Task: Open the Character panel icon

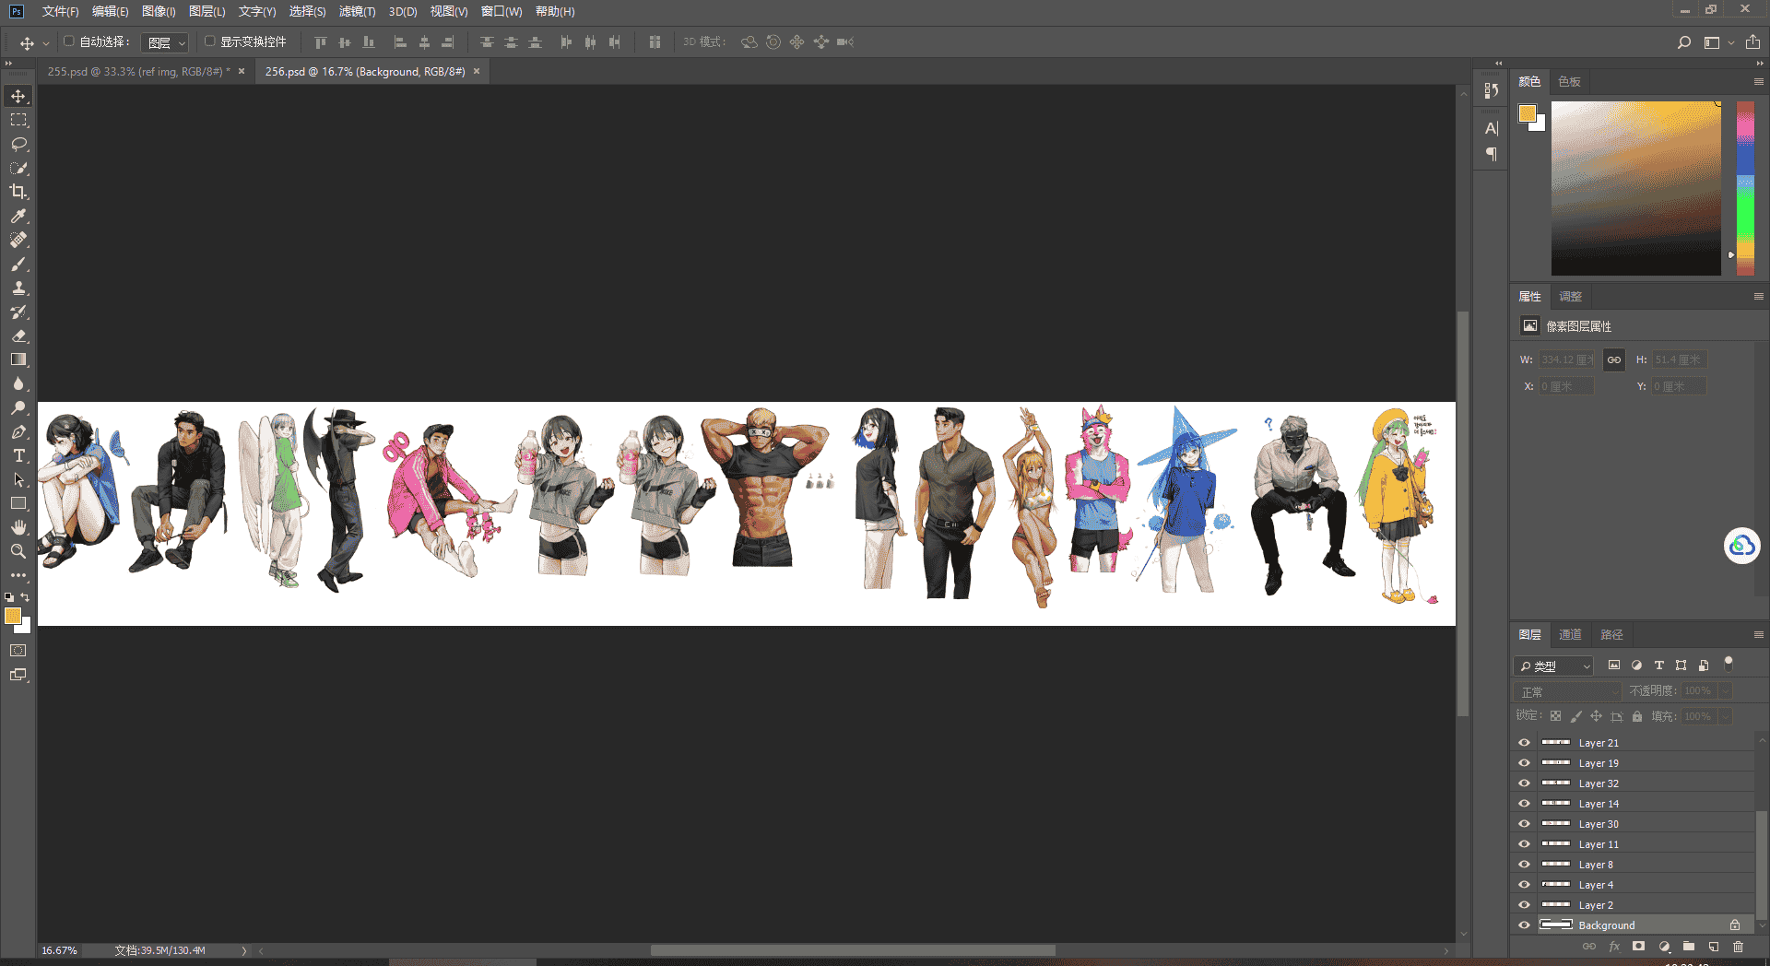Action: click(x=1492, y=128)
